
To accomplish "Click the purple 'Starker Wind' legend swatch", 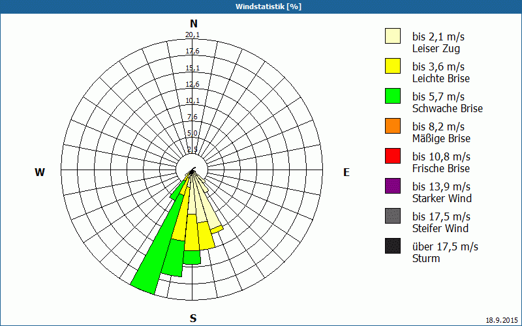I will tap(393, 186).
